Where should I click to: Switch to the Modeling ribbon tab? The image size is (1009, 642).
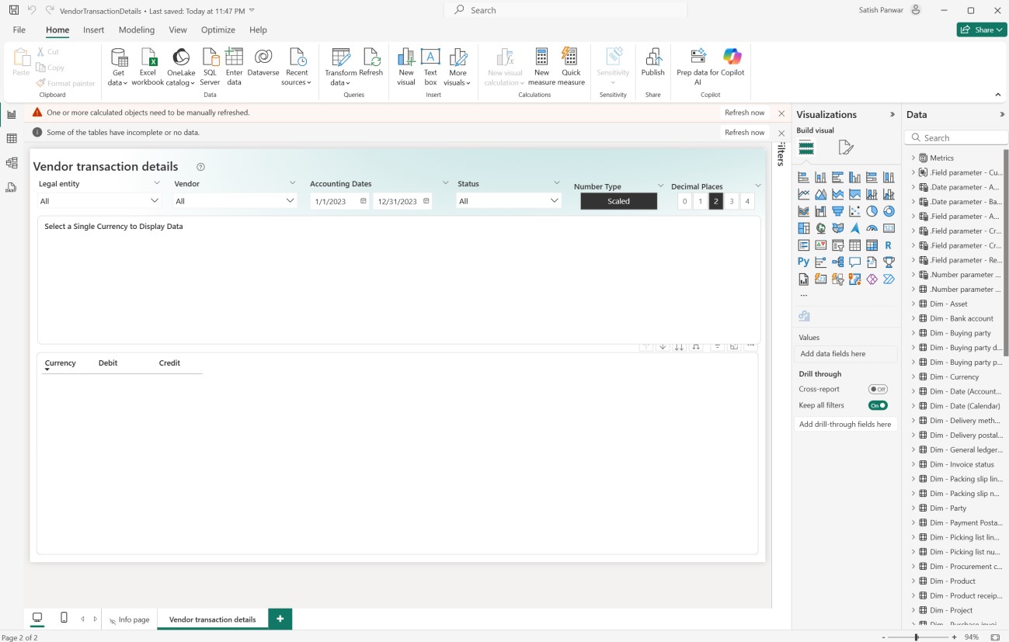[136, 29]
